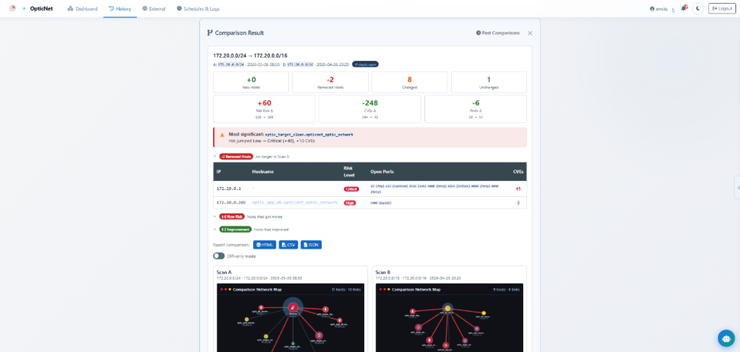Click the central hub node in Scan B map
The width and height of the screenshot is (740, 352).
point(447,308)
